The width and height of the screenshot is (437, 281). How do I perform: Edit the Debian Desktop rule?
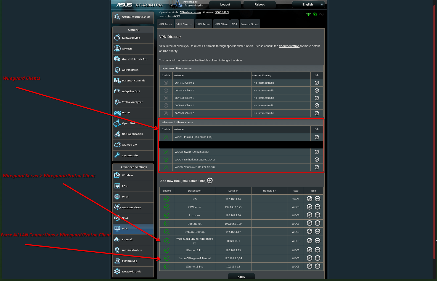tap(309, 231)
